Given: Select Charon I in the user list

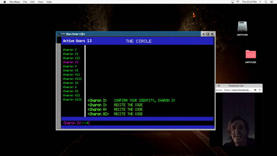Looking at the screenshot, I should pos(70,50).
